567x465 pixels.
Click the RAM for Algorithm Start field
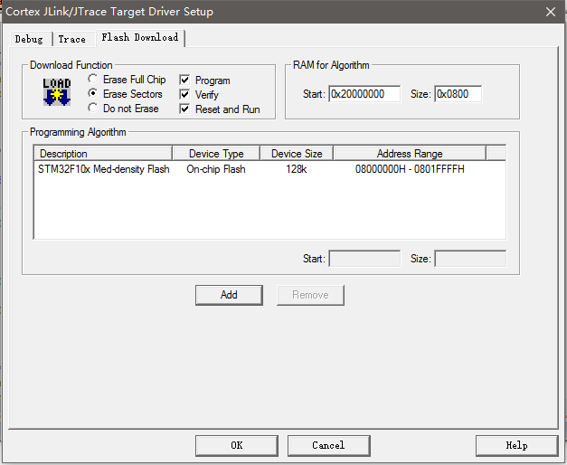coord(364,94)
